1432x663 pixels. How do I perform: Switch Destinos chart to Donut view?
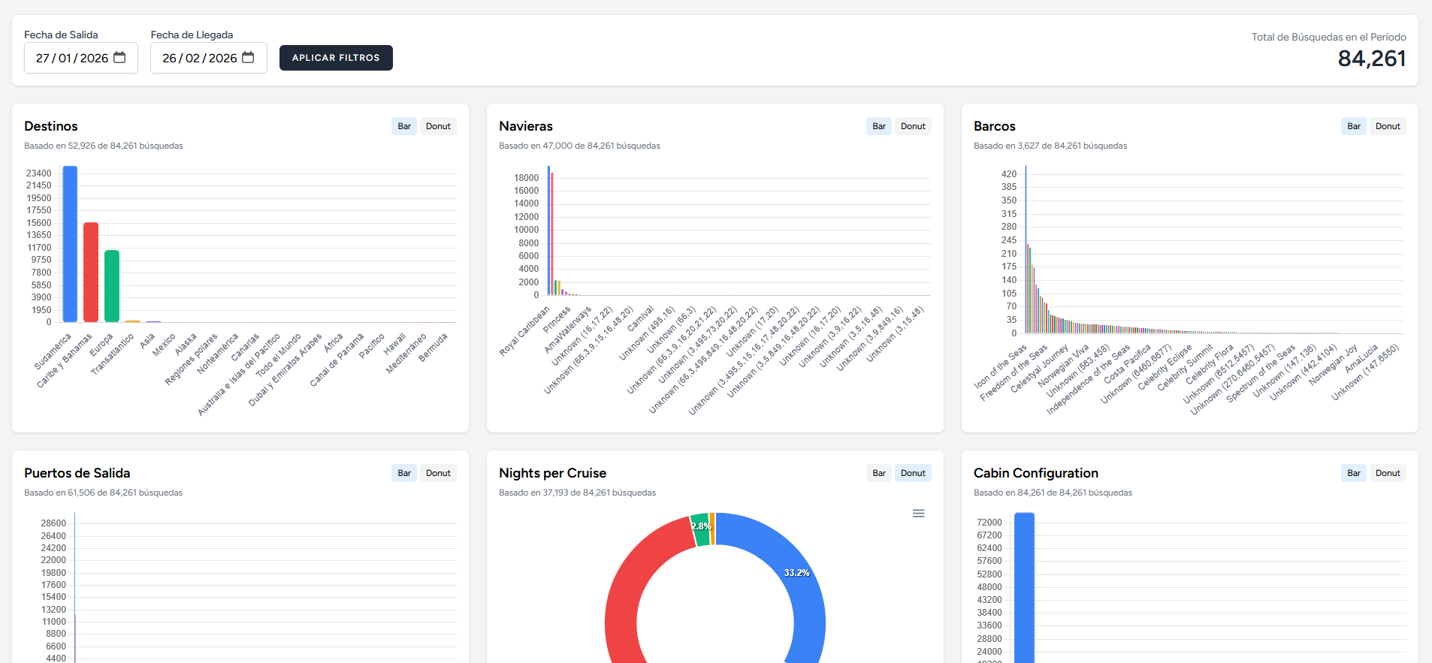click(x=438, y=126)
